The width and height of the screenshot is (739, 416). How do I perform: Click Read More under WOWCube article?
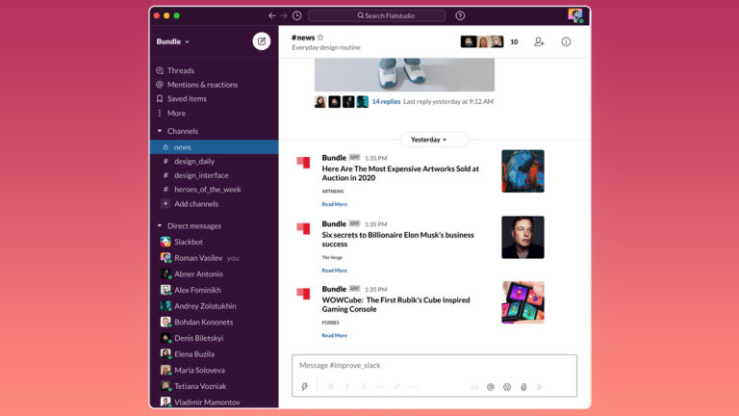coord(335,335)
